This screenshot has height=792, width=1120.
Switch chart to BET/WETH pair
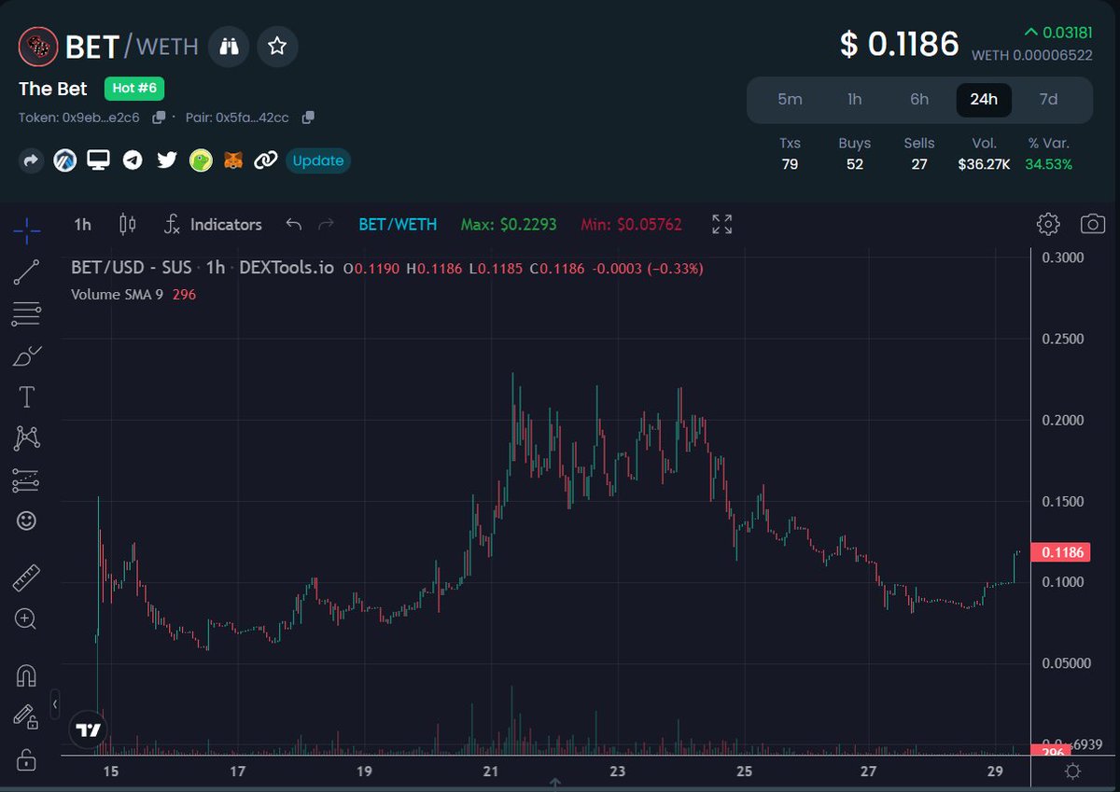pos(398,224)
